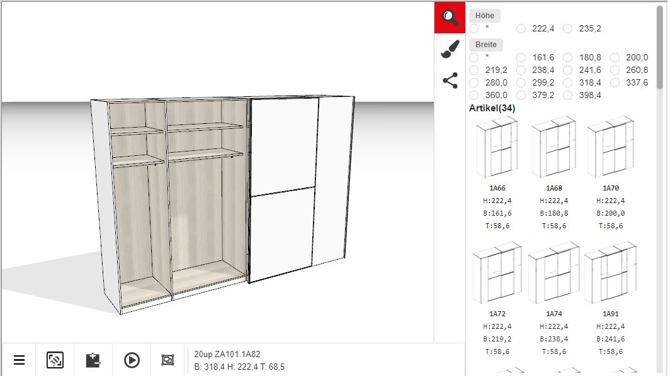
Task: Click the share icon
Action: click(x=450, y=80)
